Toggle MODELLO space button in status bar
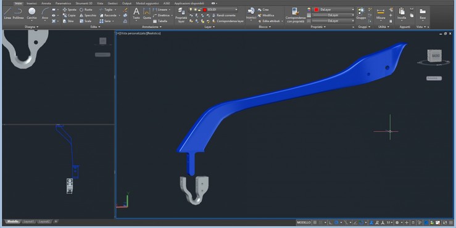Viewport: 456px width, 228px height. click(304, 222)
